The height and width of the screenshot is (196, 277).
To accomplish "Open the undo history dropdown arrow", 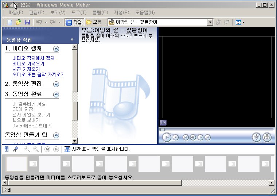I will pos(46,23).
